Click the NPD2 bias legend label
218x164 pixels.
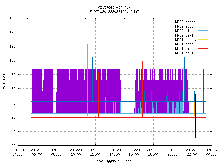pos(184,31)
